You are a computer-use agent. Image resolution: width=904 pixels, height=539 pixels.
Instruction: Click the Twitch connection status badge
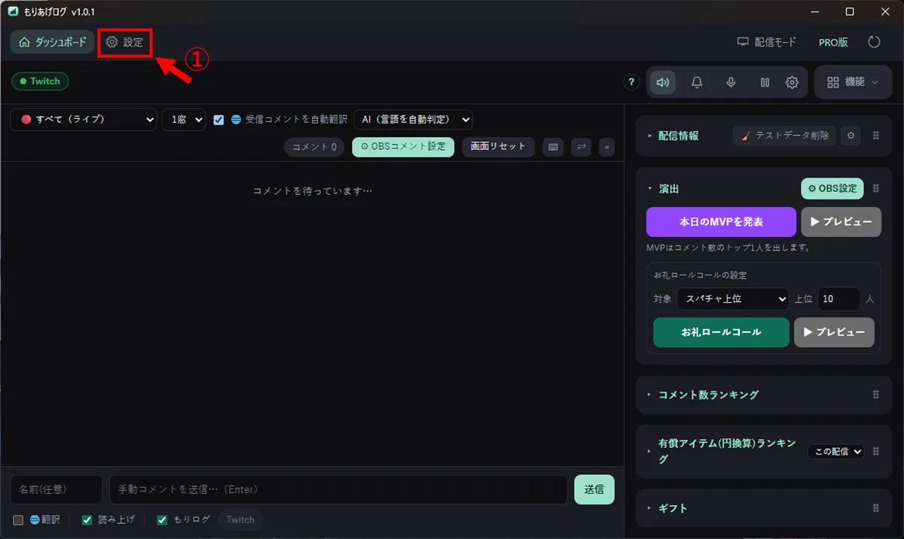point(40,81)
